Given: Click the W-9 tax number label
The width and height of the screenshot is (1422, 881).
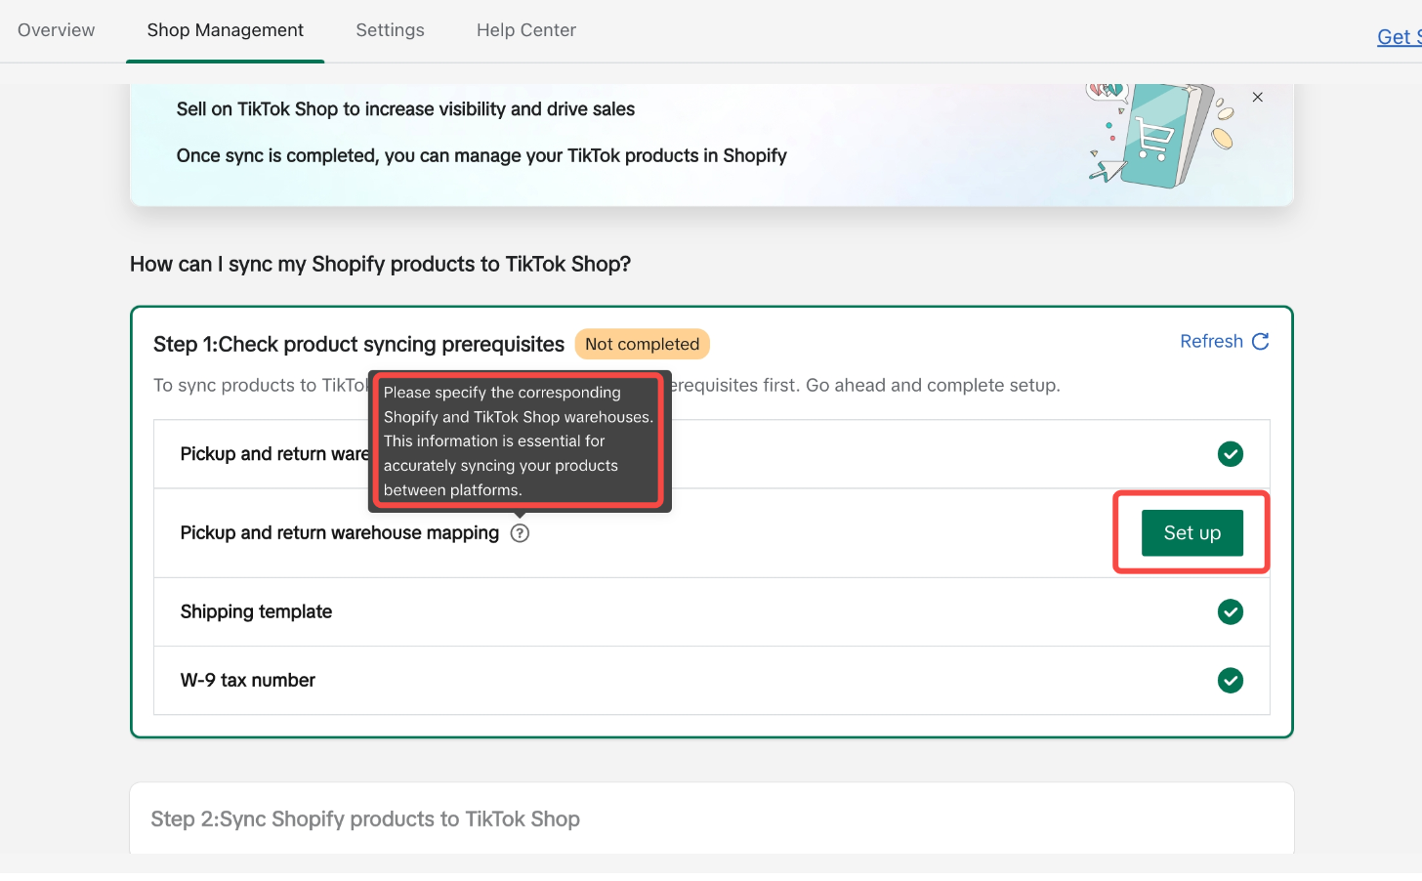Looking at the screenshot, I should pyautogui.click(x=248, y=680).
